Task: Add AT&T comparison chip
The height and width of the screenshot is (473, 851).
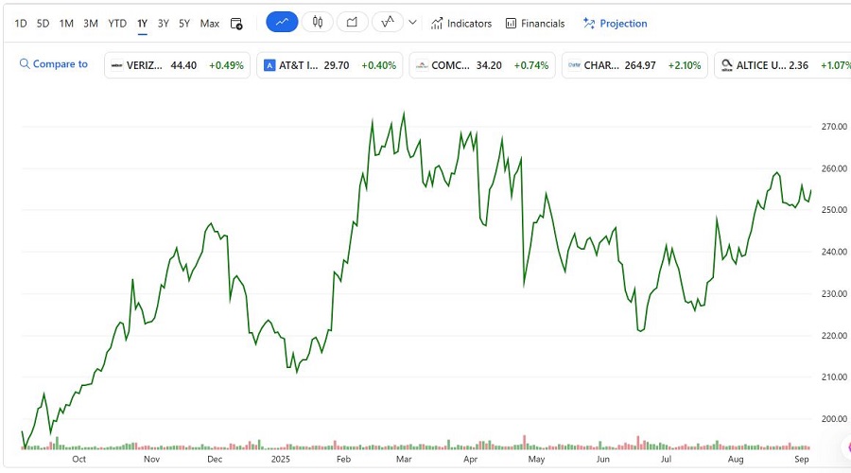Action: (x=329, y=65)
